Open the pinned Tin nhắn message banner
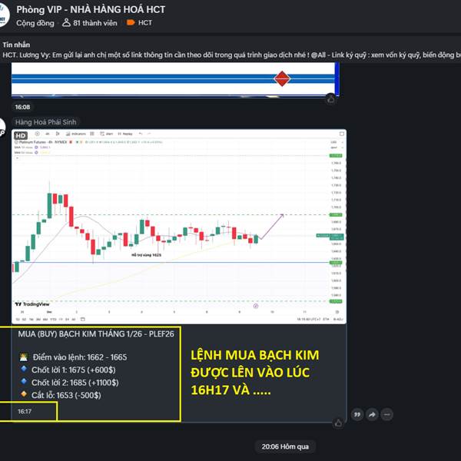This screenshot has height=461, width=461. [x=230, y=50]
